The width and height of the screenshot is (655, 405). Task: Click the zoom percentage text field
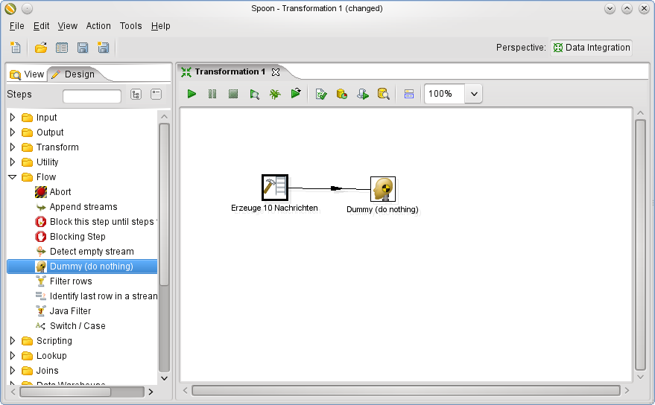[x=444, y=94]
